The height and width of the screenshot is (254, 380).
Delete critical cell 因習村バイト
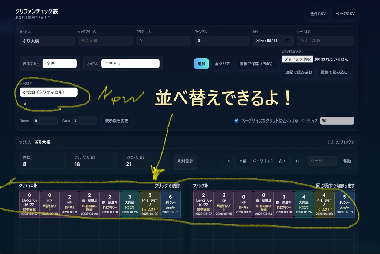pos(49,204)
